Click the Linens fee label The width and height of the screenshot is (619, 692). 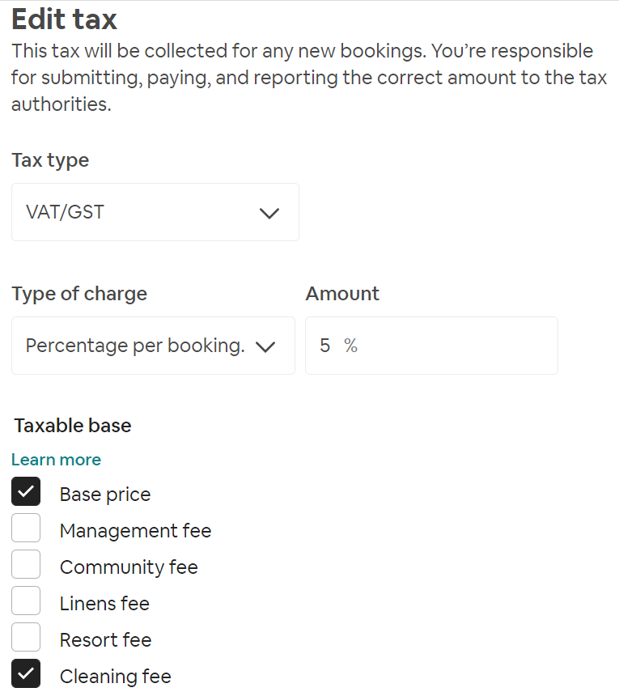104,604
